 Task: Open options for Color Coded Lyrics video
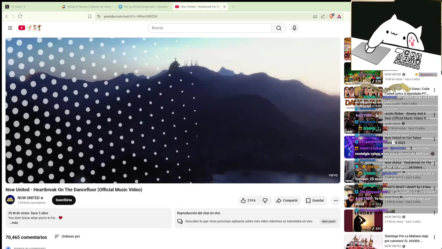[434, 90]
